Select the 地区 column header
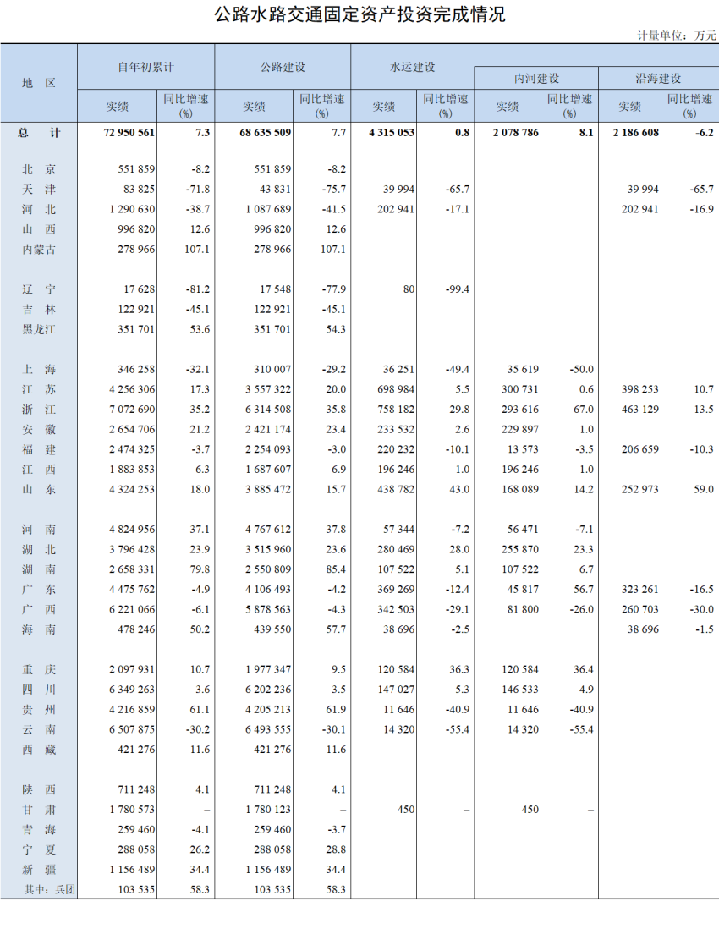The image size is (719, 940). (x=39, y=83)
